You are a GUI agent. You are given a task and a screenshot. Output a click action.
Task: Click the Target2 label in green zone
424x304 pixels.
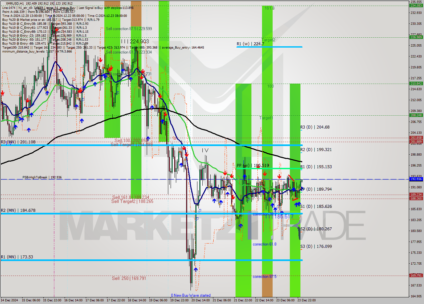pyautogui.click(x=268, y=40)
